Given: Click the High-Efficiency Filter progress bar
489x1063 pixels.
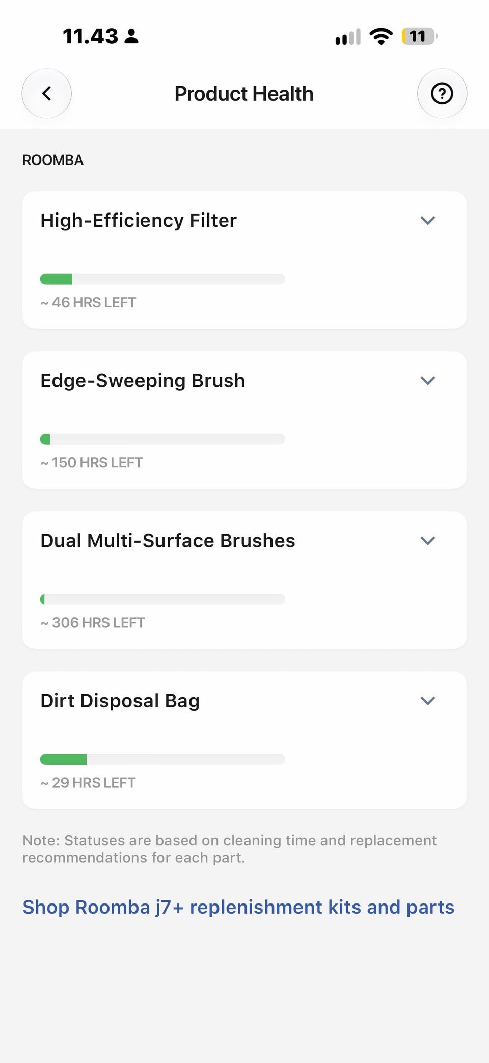Looking at the screenshot, I should click(162, 279).
